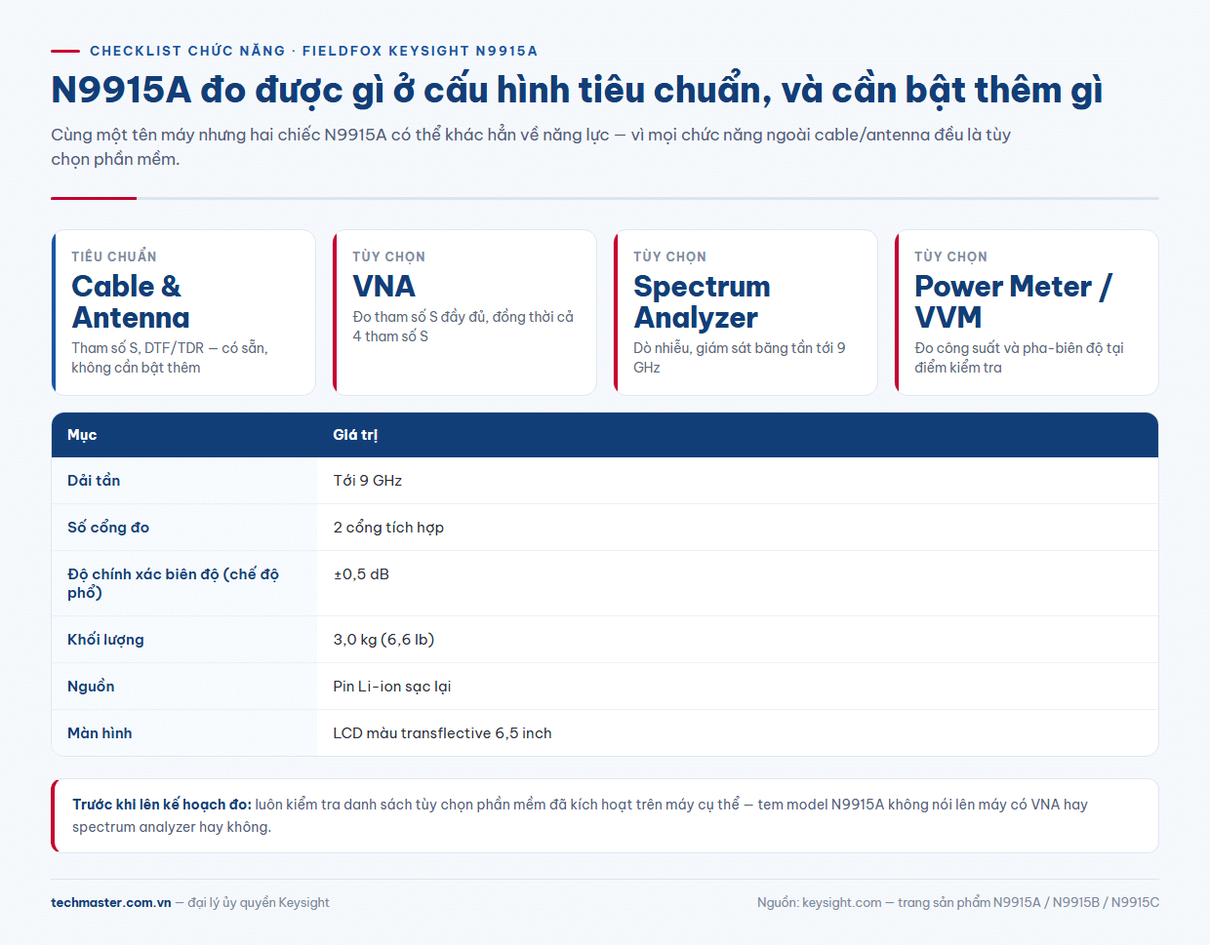Viewport: 1210px width, 945px height.
Task: Select the value '±0,5 dB'
Action: pyautogui.click(x=361, y=574)
